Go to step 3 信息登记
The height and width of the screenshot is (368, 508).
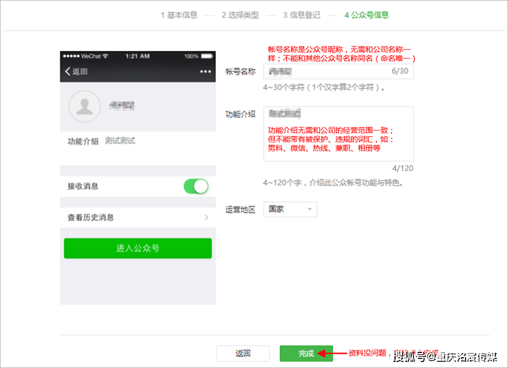301,15
